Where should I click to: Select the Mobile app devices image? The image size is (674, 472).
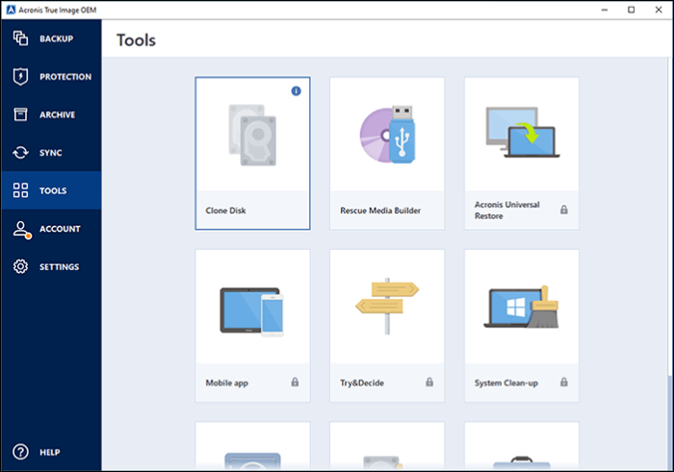click(252, 311)
